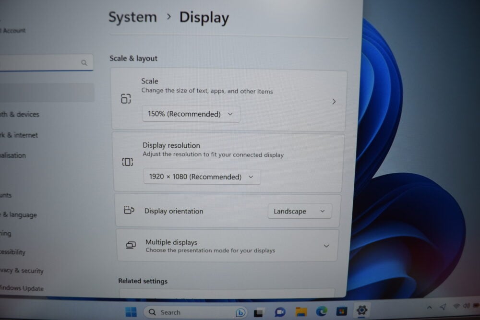Open File Explorer from the taskbar
Screen dimensions: 480x320
(x=301, y=312)
